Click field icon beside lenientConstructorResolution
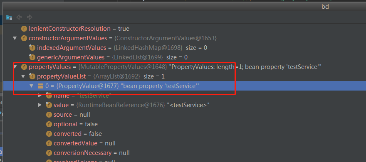 click(24, 29)
